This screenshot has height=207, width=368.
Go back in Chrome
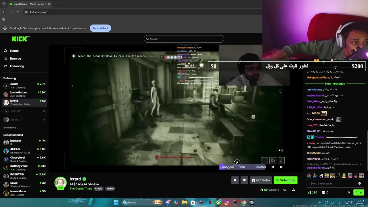point(4,12)
